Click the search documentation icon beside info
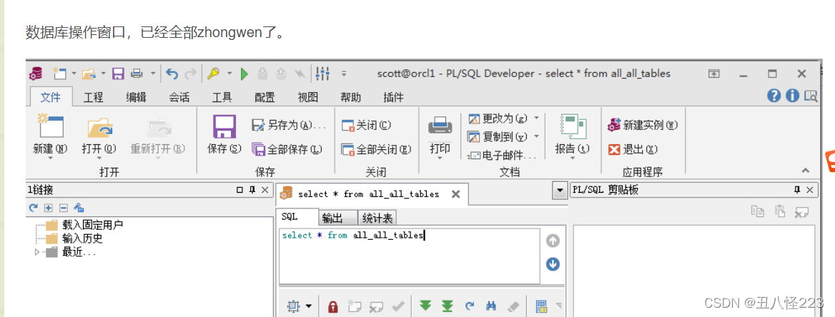The height and width of the screenshot is (317, 835). [811, 96]
